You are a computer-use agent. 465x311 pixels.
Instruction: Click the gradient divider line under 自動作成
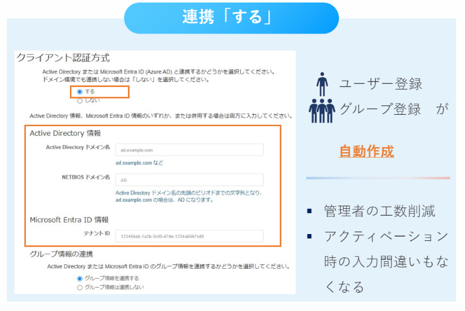[378, 178]
